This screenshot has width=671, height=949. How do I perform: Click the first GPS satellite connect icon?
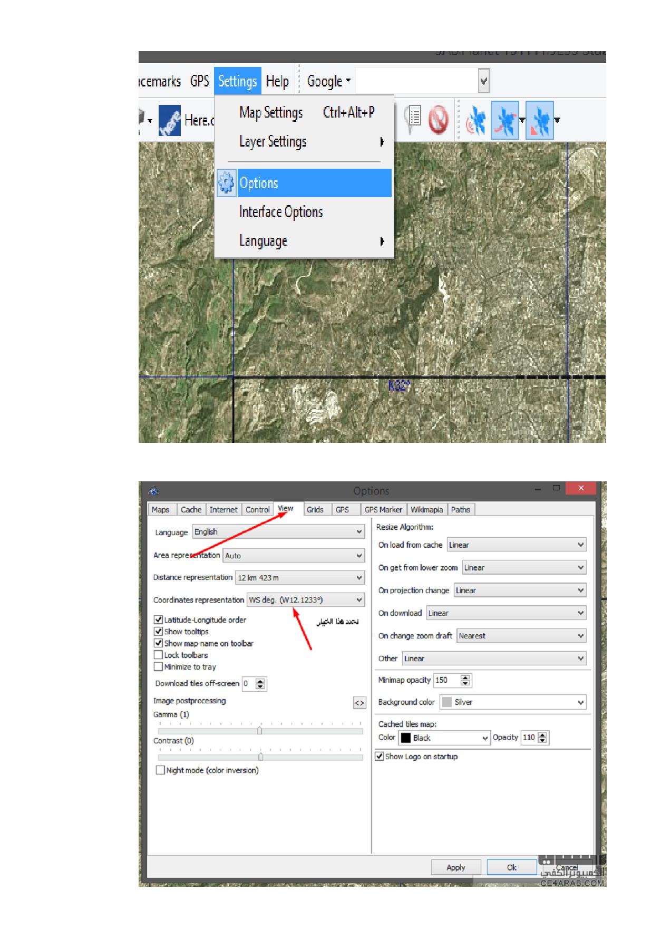point(476,121)
